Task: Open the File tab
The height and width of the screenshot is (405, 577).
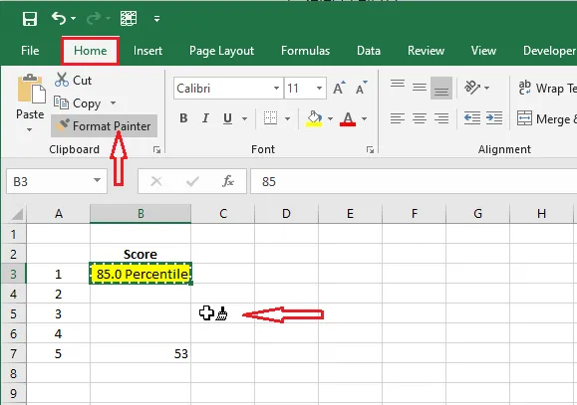Action: [x=30, y=51]
